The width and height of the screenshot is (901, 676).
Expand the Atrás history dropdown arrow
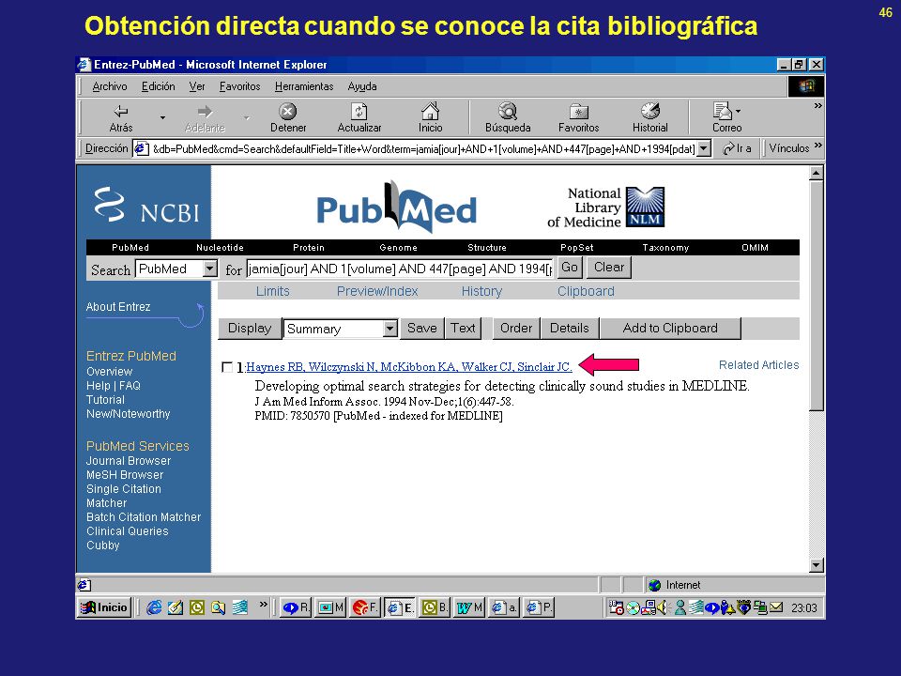(x=162, y=117)
